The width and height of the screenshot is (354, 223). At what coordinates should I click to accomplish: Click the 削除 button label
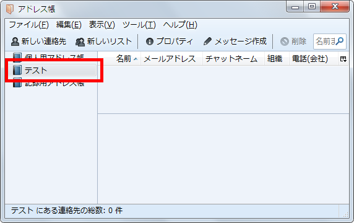tap(299, 42)
